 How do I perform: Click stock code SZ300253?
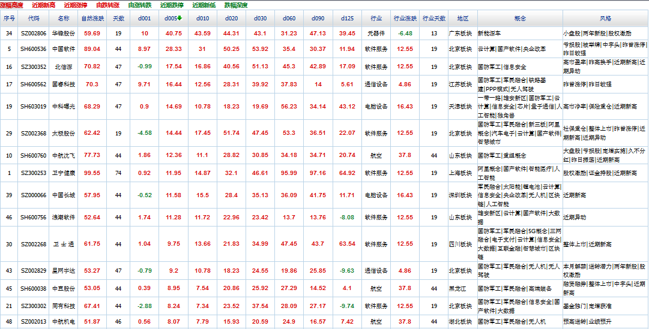click(34, 173)
